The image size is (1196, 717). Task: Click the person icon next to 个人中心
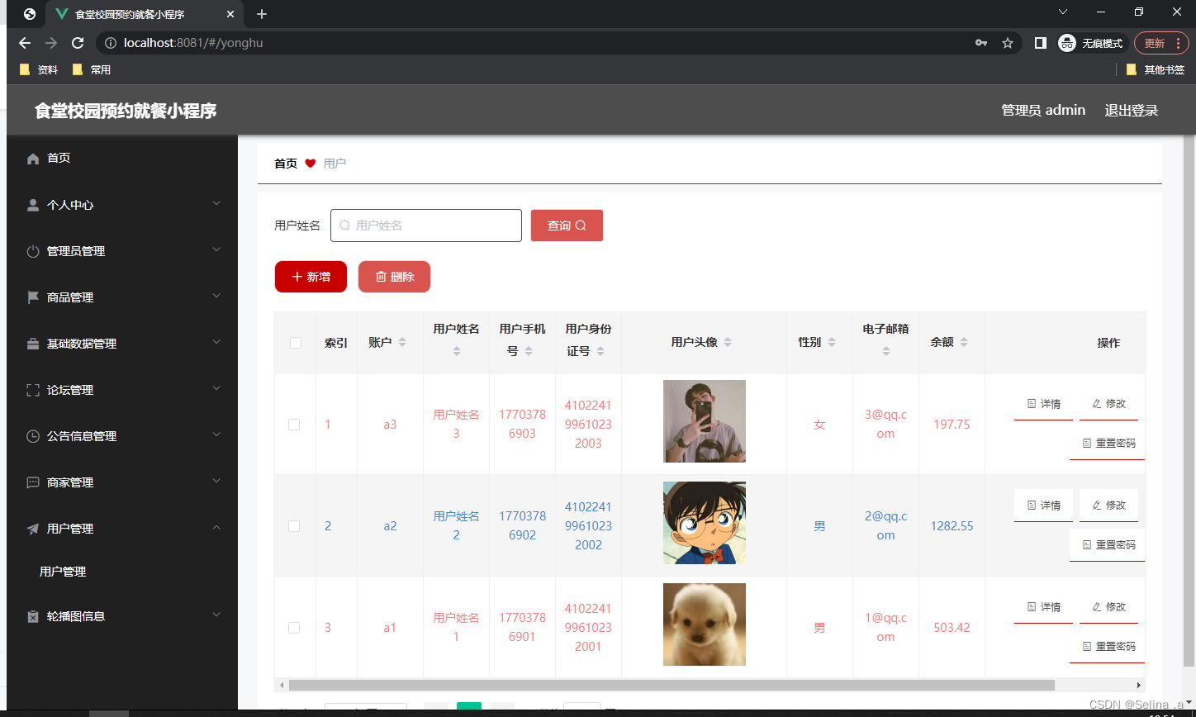coord(33,205)
